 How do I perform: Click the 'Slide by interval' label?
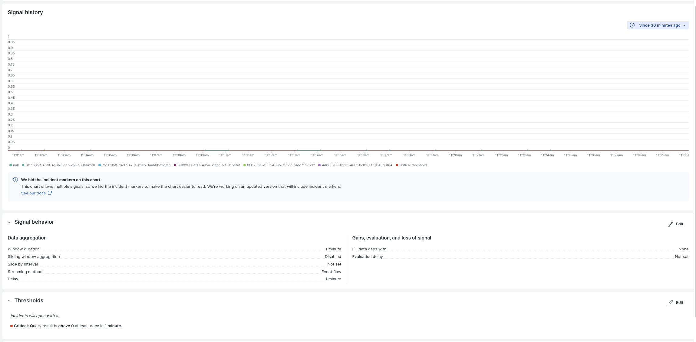23,264
